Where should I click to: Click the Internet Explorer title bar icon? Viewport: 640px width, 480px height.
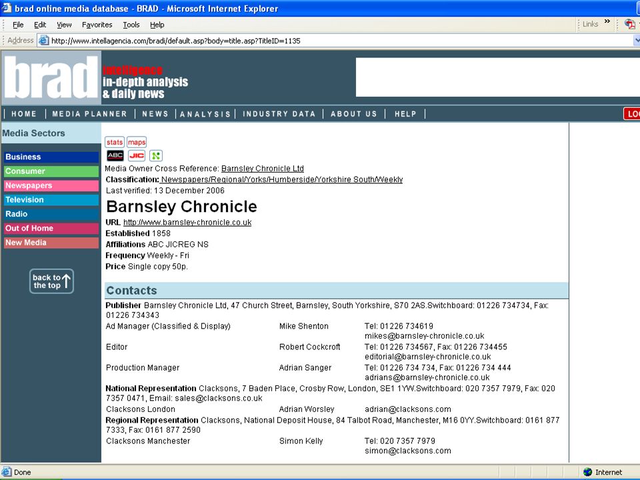point(6,8)
